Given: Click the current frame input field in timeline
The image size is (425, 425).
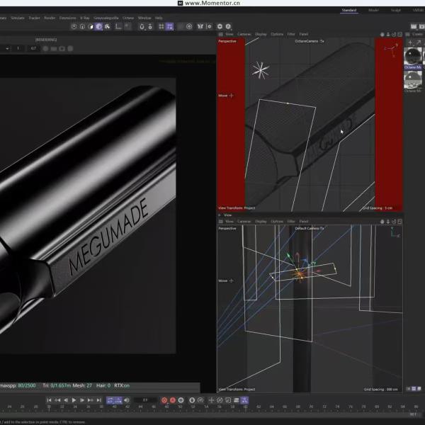Looking at the screenshot, I should (x=145, y=400).
